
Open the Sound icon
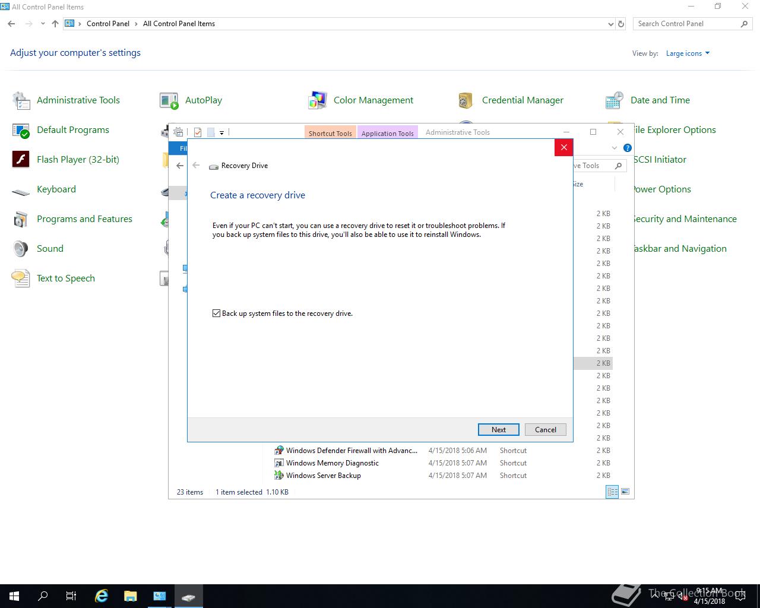click(x=21, y=249)
